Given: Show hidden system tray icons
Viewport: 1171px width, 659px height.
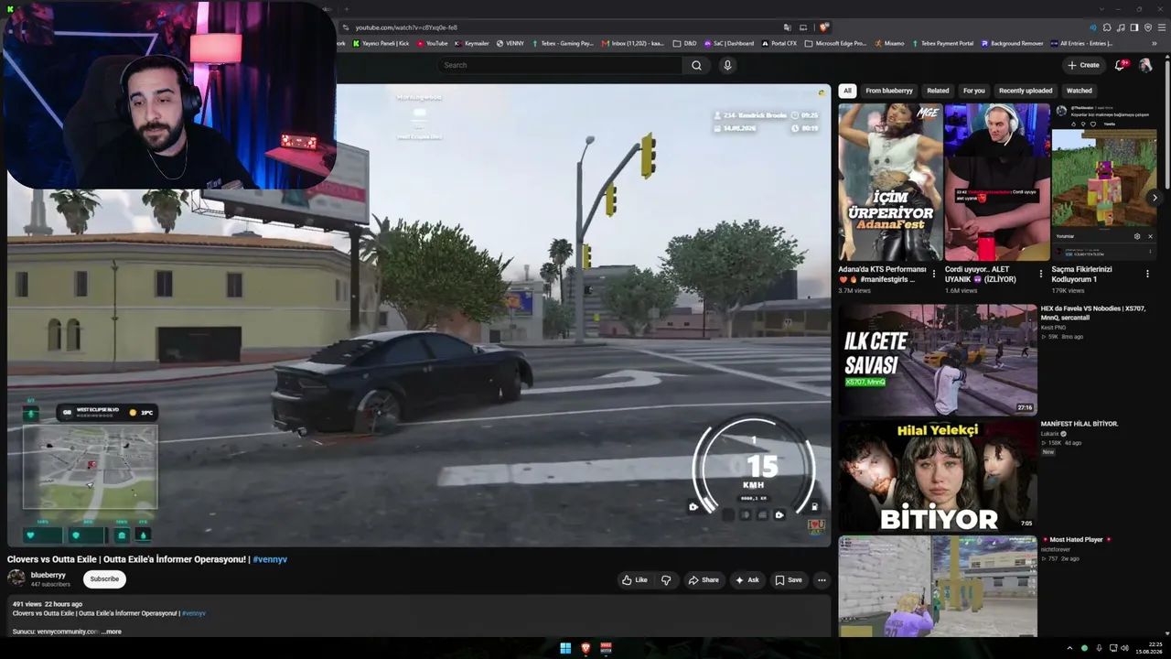Looking at the screenshot, I should pyautogui.click(x=1069, y=648).
